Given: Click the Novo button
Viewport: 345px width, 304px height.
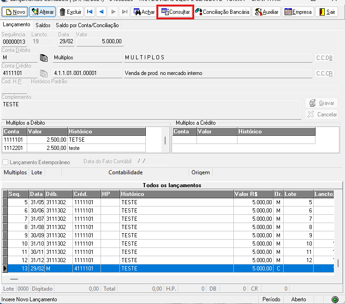Looking at the screenshot, I should tap(15, 12).
